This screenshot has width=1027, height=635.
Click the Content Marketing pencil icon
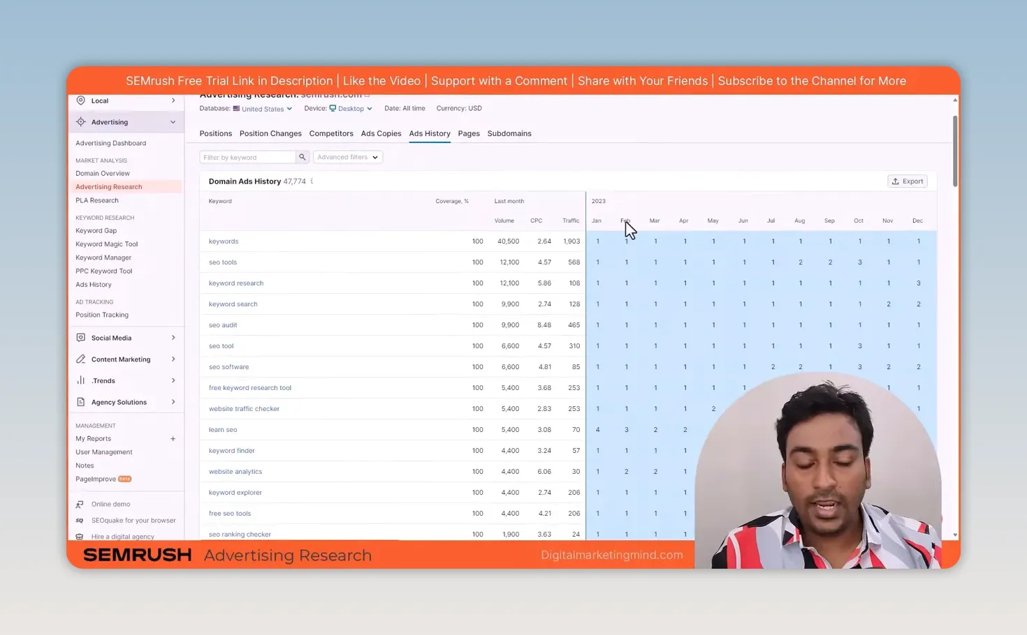coord(81,359)
